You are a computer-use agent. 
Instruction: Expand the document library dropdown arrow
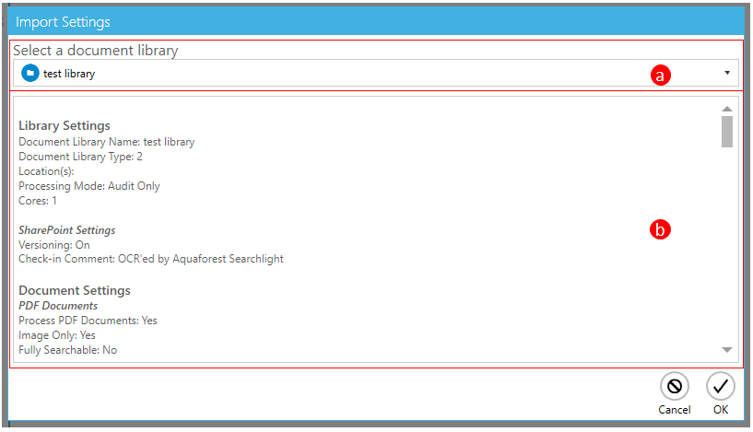pyautogui.click(x=726, y=73)
